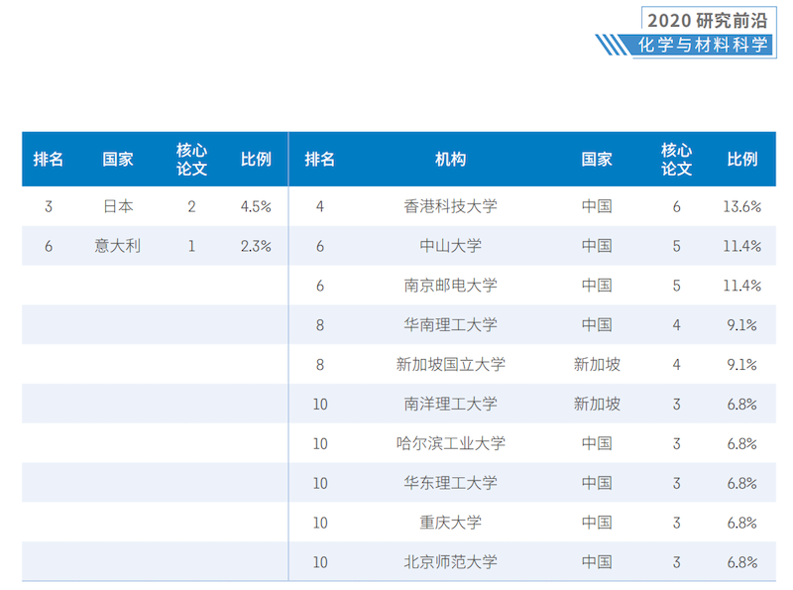The image size is (793, 590).
Task: Click the '化学与材料科学' banner text
Action: coord(703,45)
